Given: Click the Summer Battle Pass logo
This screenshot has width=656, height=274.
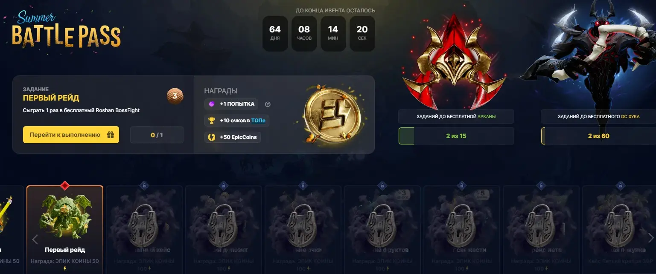Looking at the screenshot, I should 66,31.
